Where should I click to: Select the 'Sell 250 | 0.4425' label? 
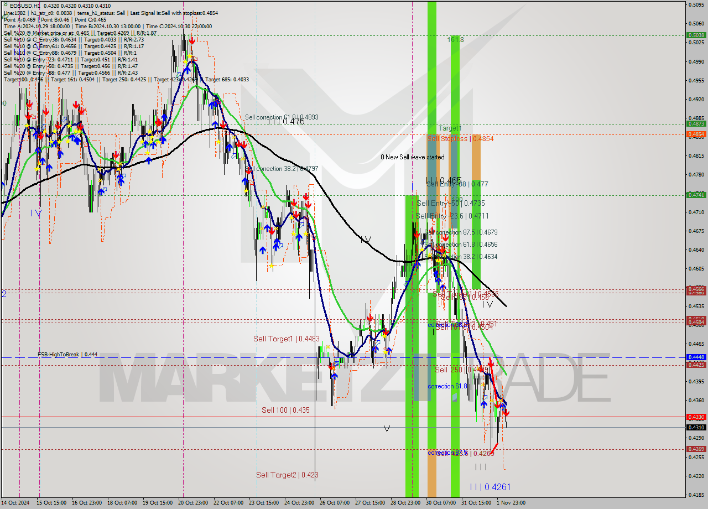click(x=462, y=369)
